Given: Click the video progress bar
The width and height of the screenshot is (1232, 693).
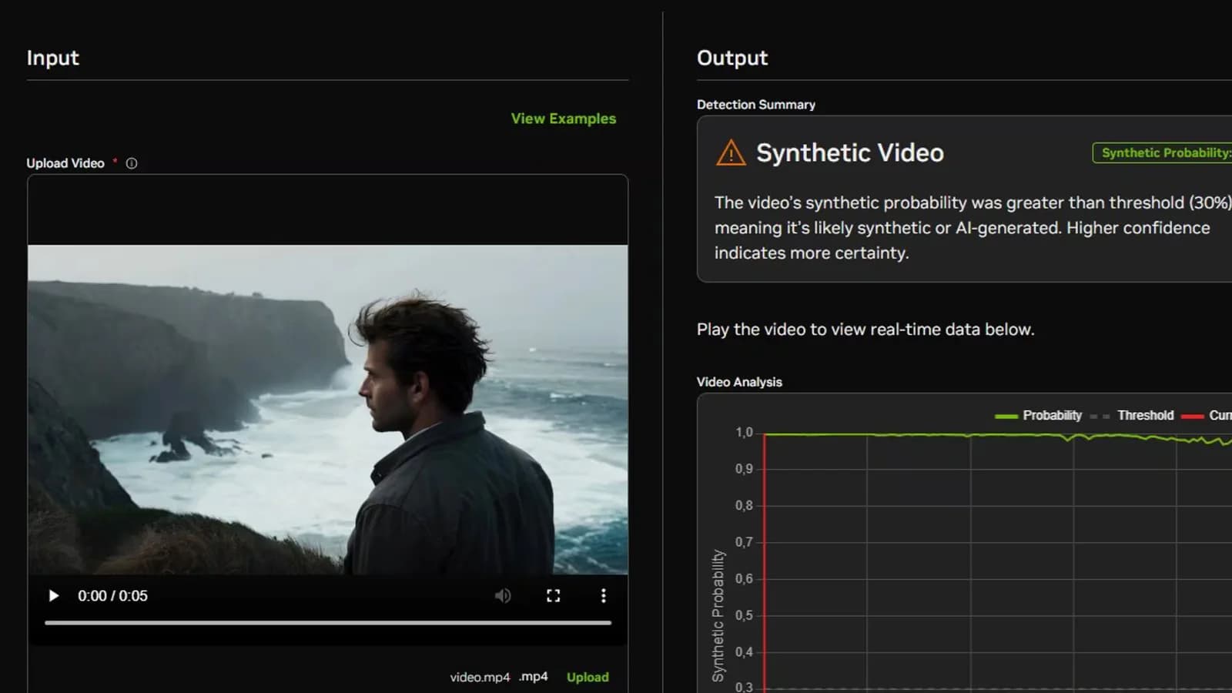Looking at the screenshot, I should pos(328,622).
